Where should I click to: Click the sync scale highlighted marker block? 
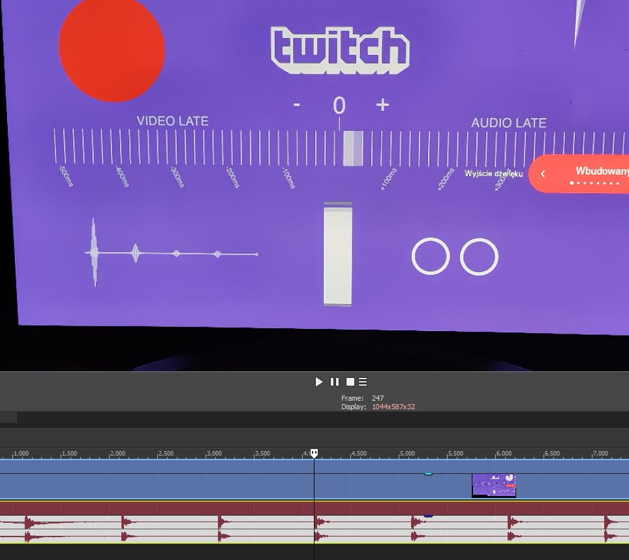pyautogui.click(x=353, y=148)
